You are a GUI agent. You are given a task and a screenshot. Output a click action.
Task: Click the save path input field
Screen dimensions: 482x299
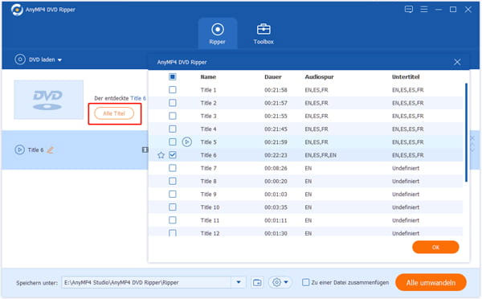[147, 282]
